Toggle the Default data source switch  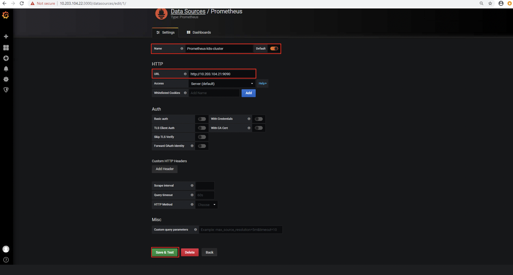coord(274,49)
